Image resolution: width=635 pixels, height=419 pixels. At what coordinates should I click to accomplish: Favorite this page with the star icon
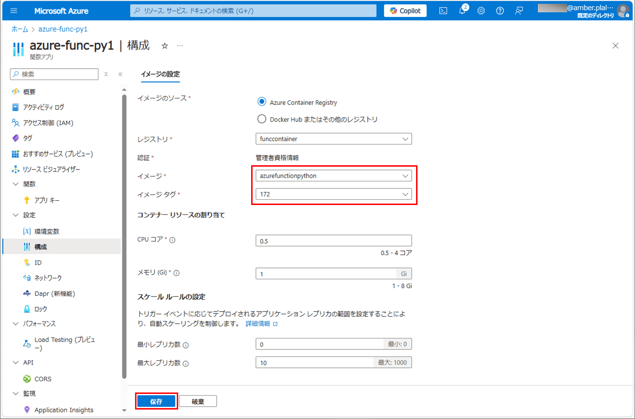click(x=165, y=46)
